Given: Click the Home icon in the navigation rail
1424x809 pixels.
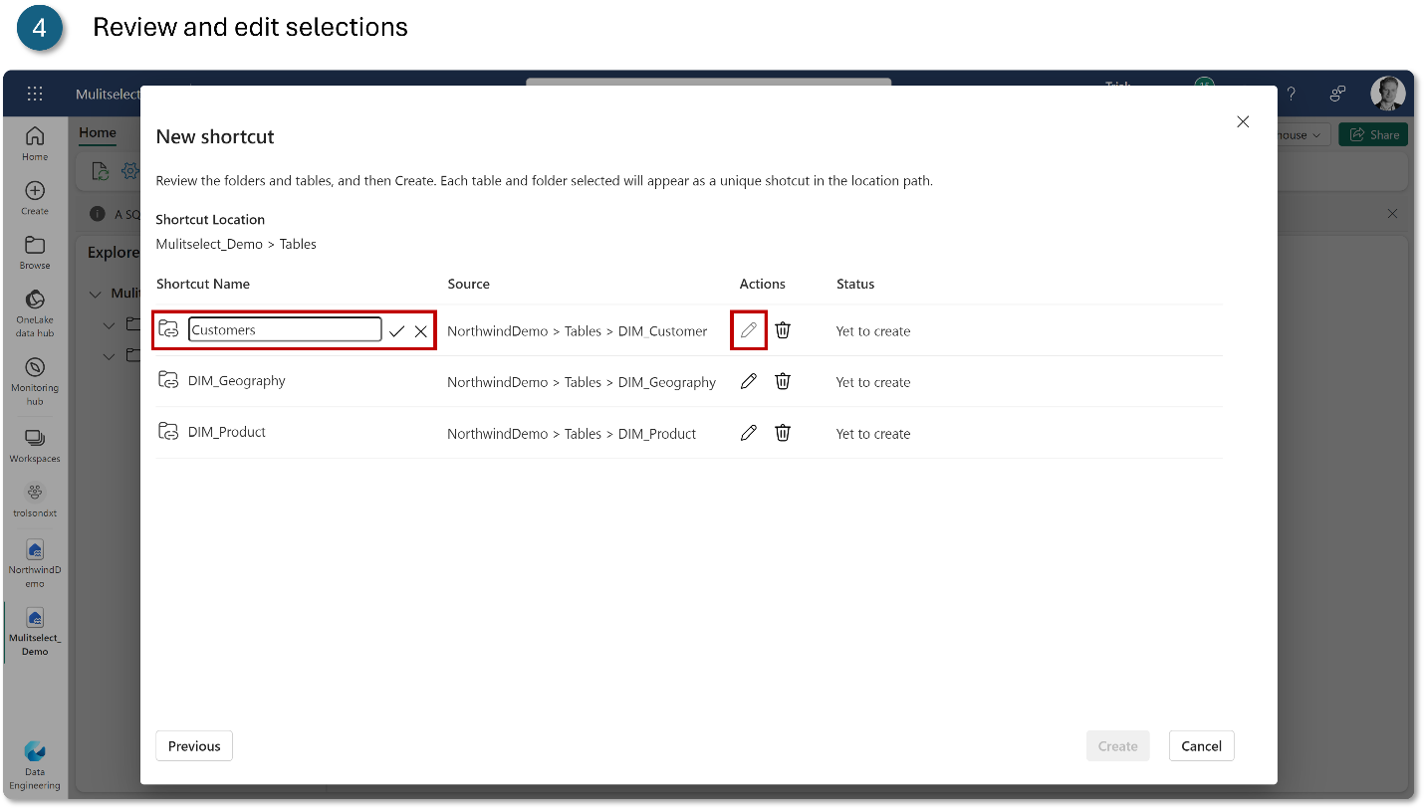Looking at the screenshot, I should [35, 140].
